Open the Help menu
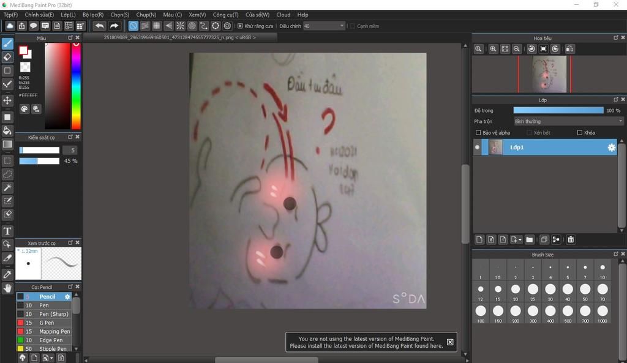 [x=302, y=15]
